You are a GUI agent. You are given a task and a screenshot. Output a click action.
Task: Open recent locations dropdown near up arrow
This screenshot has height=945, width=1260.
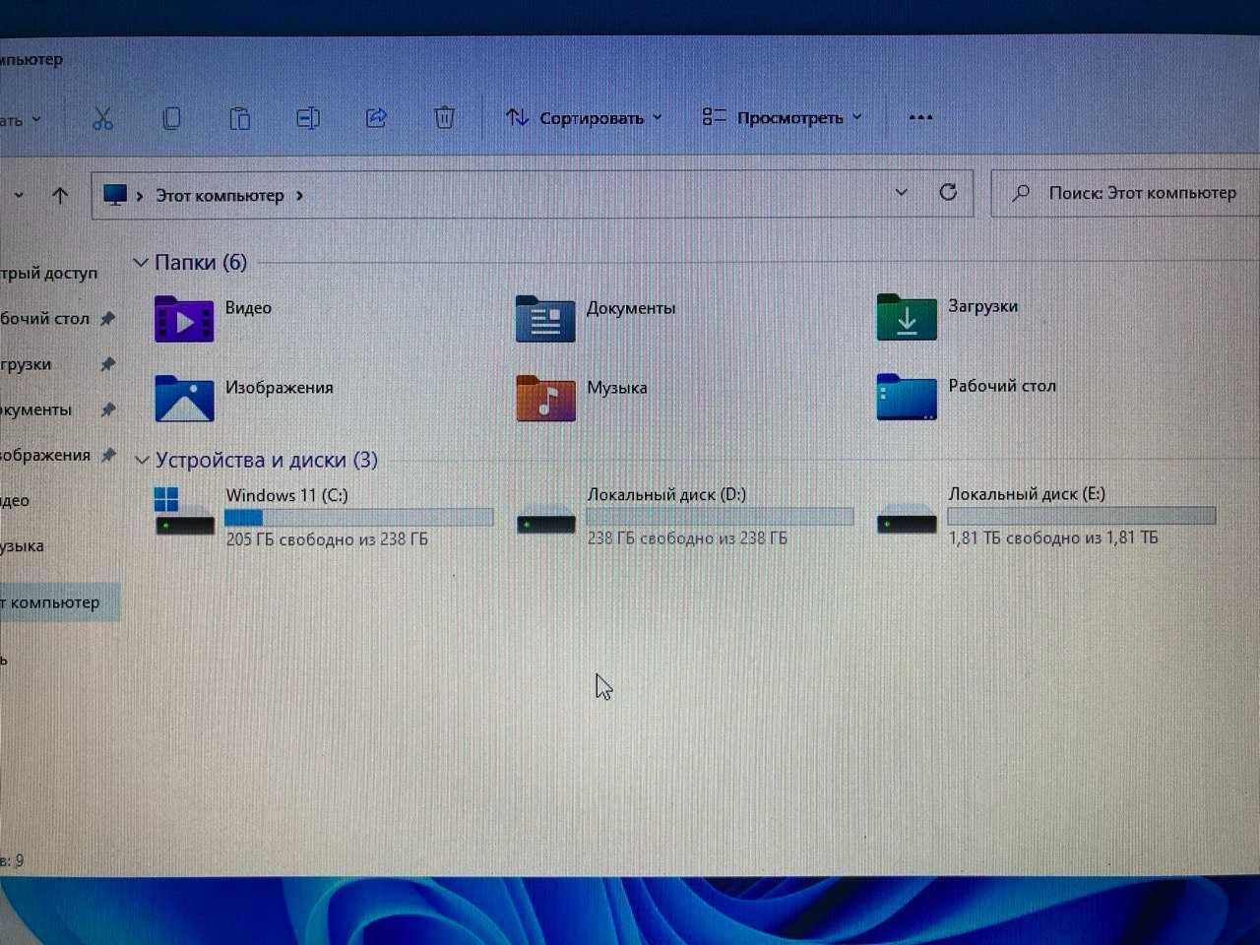tap(19, 195)
